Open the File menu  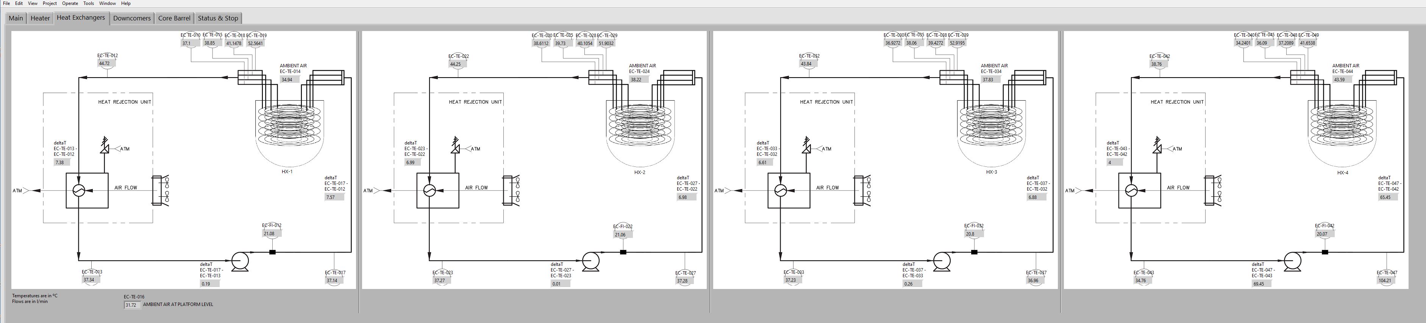6,3
